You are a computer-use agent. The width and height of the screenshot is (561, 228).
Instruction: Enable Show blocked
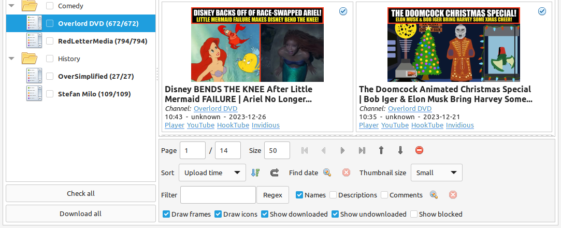(414, 214)
